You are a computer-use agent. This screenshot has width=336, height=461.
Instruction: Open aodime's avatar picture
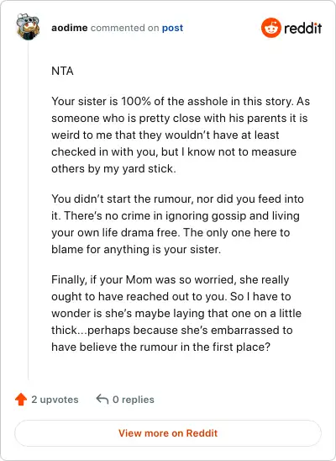28,26
